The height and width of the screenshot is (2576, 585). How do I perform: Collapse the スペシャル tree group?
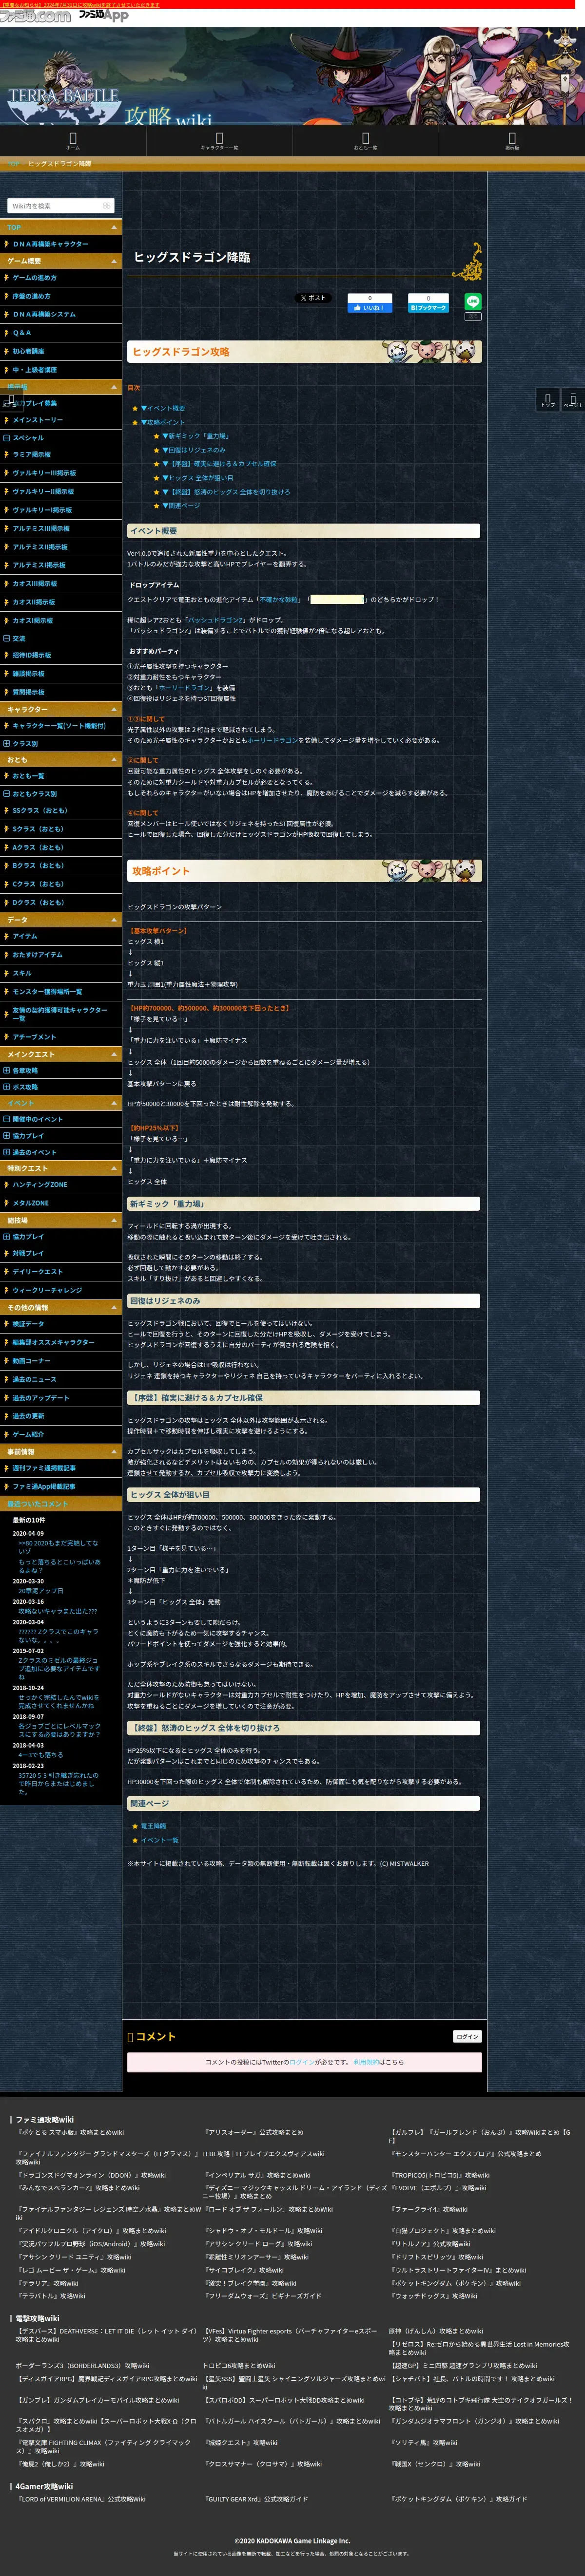click(x=6, y=438)
